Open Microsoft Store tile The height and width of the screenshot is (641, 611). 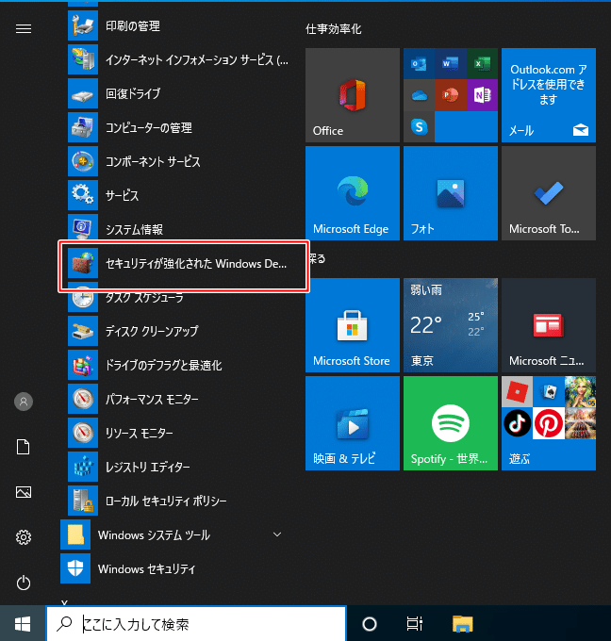(x=353, y=325)
